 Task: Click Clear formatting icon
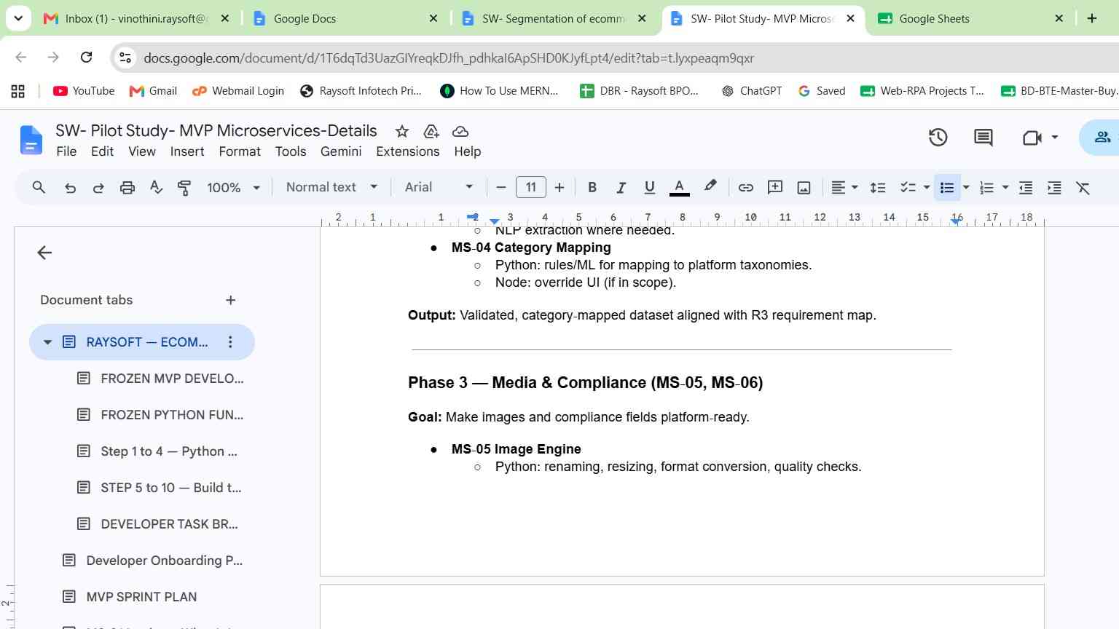coord(1083,188)
